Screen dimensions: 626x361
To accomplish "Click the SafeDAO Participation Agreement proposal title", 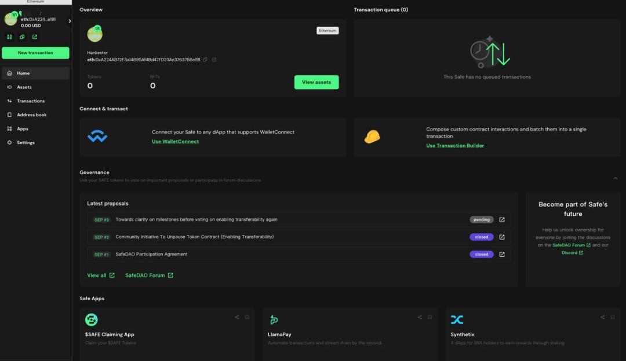I will (x=151, y=254).
